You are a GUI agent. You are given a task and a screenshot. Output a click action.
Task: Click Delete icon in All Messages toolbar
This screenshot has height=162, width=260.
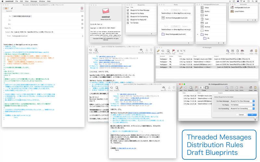point(242,51)
